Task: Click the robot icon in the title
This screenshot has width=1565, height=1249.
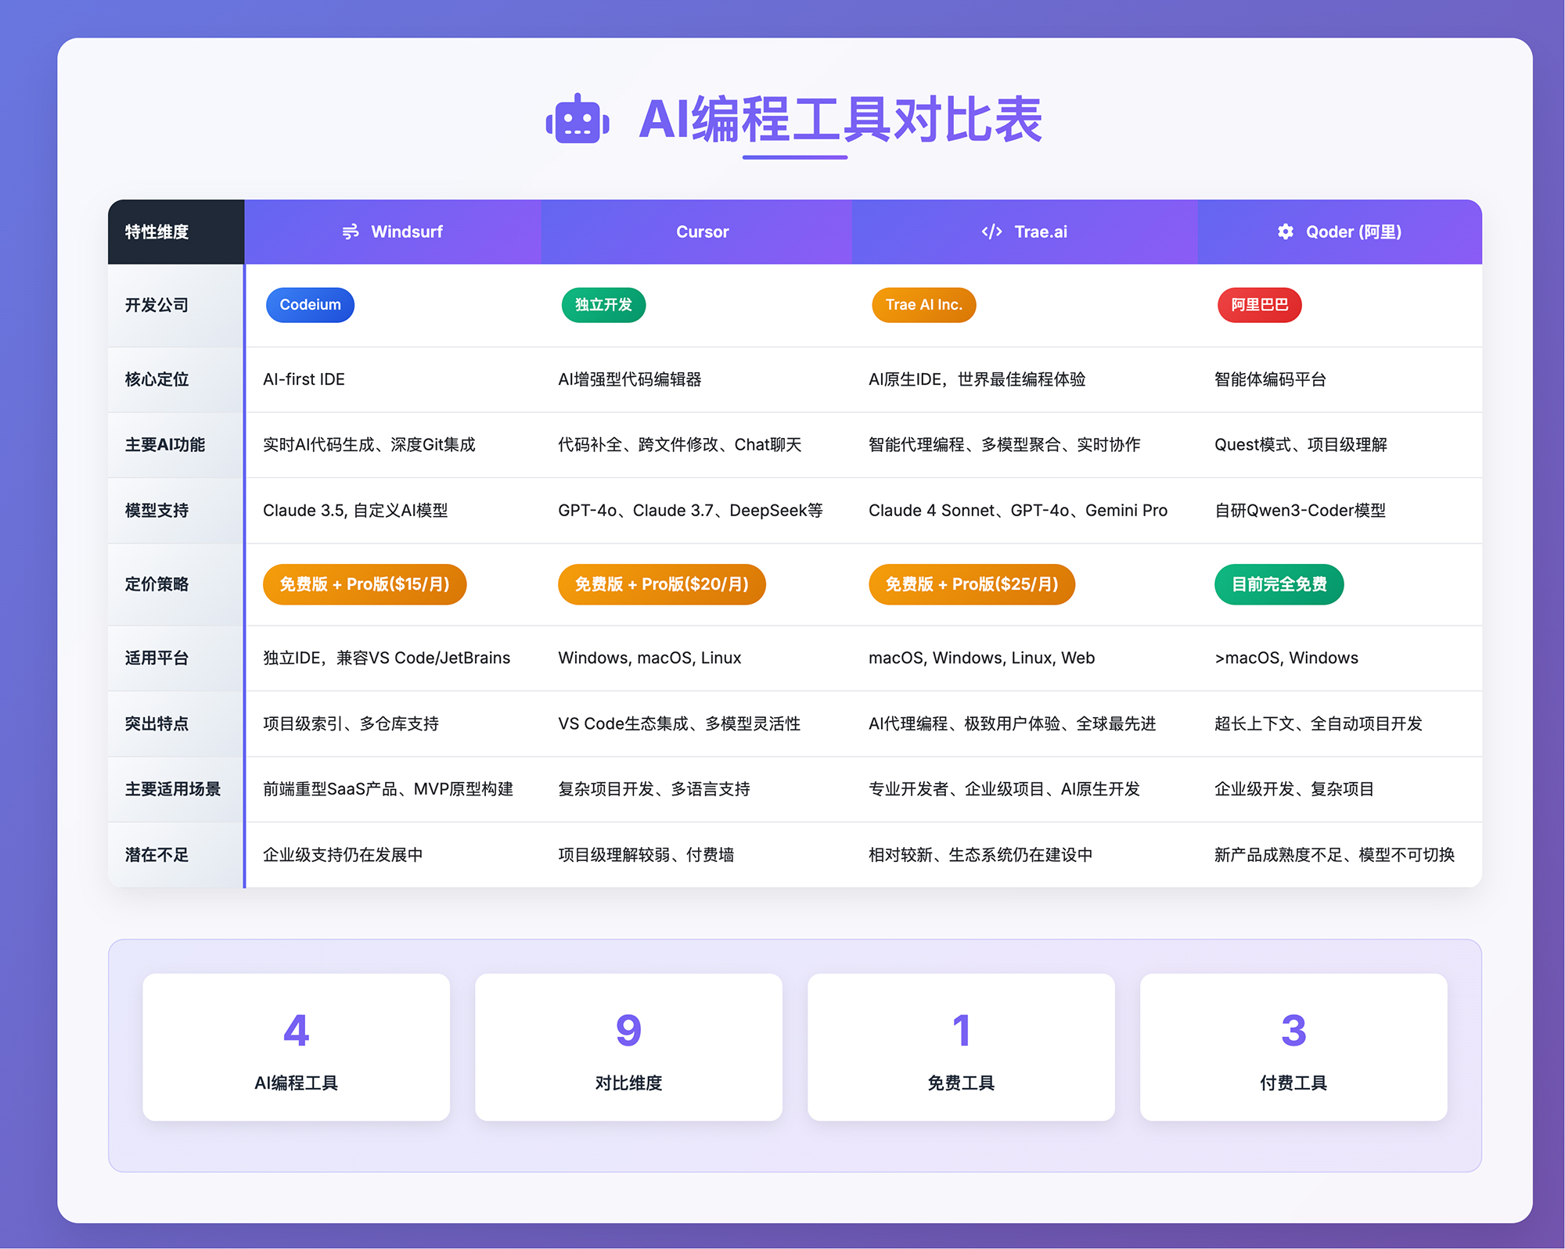Action: point(577,121)
